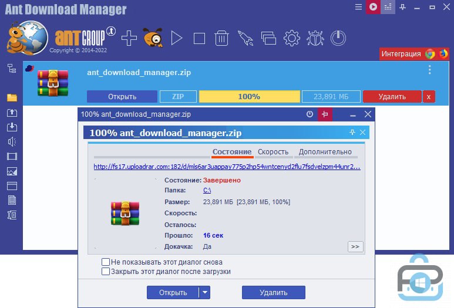Stop downloads with the square icon
Image resolution: width=454 pixels, height=308 pixels.
[x=199, y=38]
